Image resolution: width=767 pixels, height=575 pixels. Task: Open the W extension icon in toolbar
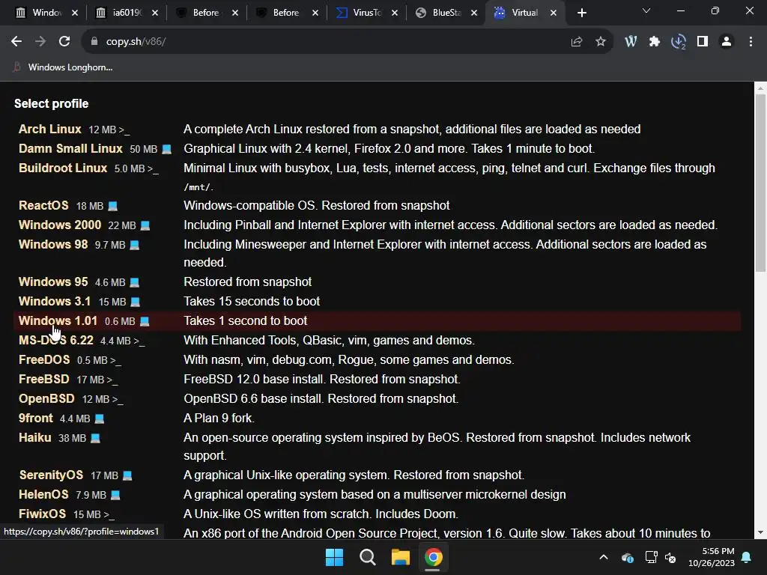631,42
